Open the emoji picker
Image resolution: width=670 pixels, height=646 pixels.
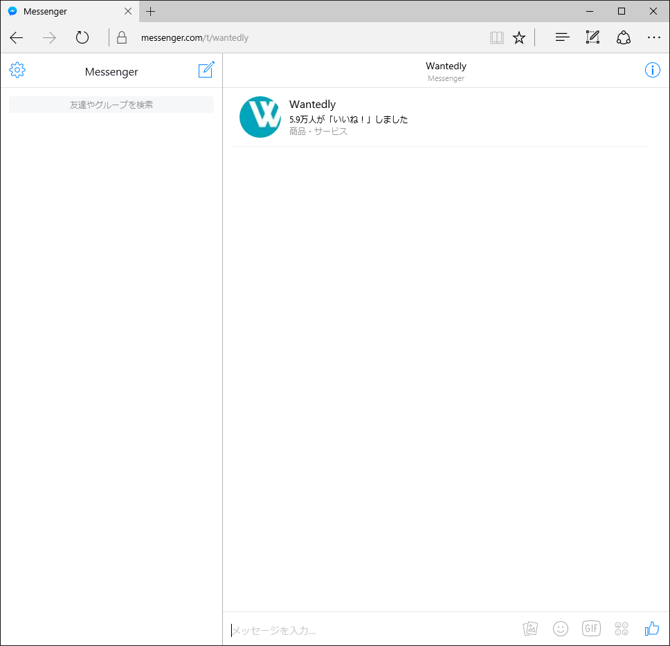[561, 629]
